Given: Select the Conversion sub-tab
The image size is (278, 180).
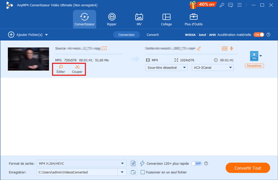Looking at the screenshot, I should point(126,35).
